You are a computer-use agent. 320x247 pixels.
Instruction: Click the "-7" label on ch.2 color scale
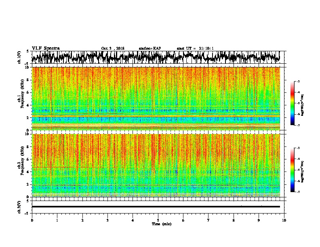298,192
